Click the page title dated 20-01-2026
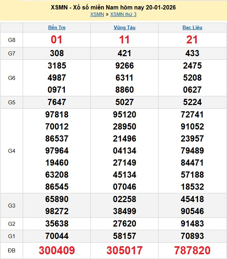 (x=113, y=7)
